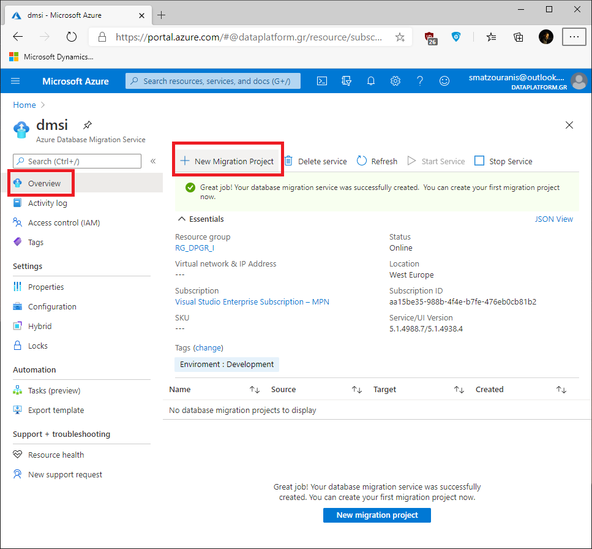Open Visual Studio Enterprise Subscription link
This screenshot has height=549, width=592.
(252, 302)
